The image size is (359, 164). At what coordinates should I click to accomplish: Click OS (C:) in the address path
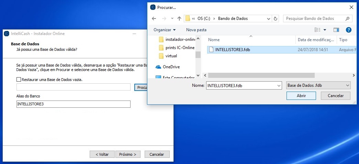coord(204,19)
